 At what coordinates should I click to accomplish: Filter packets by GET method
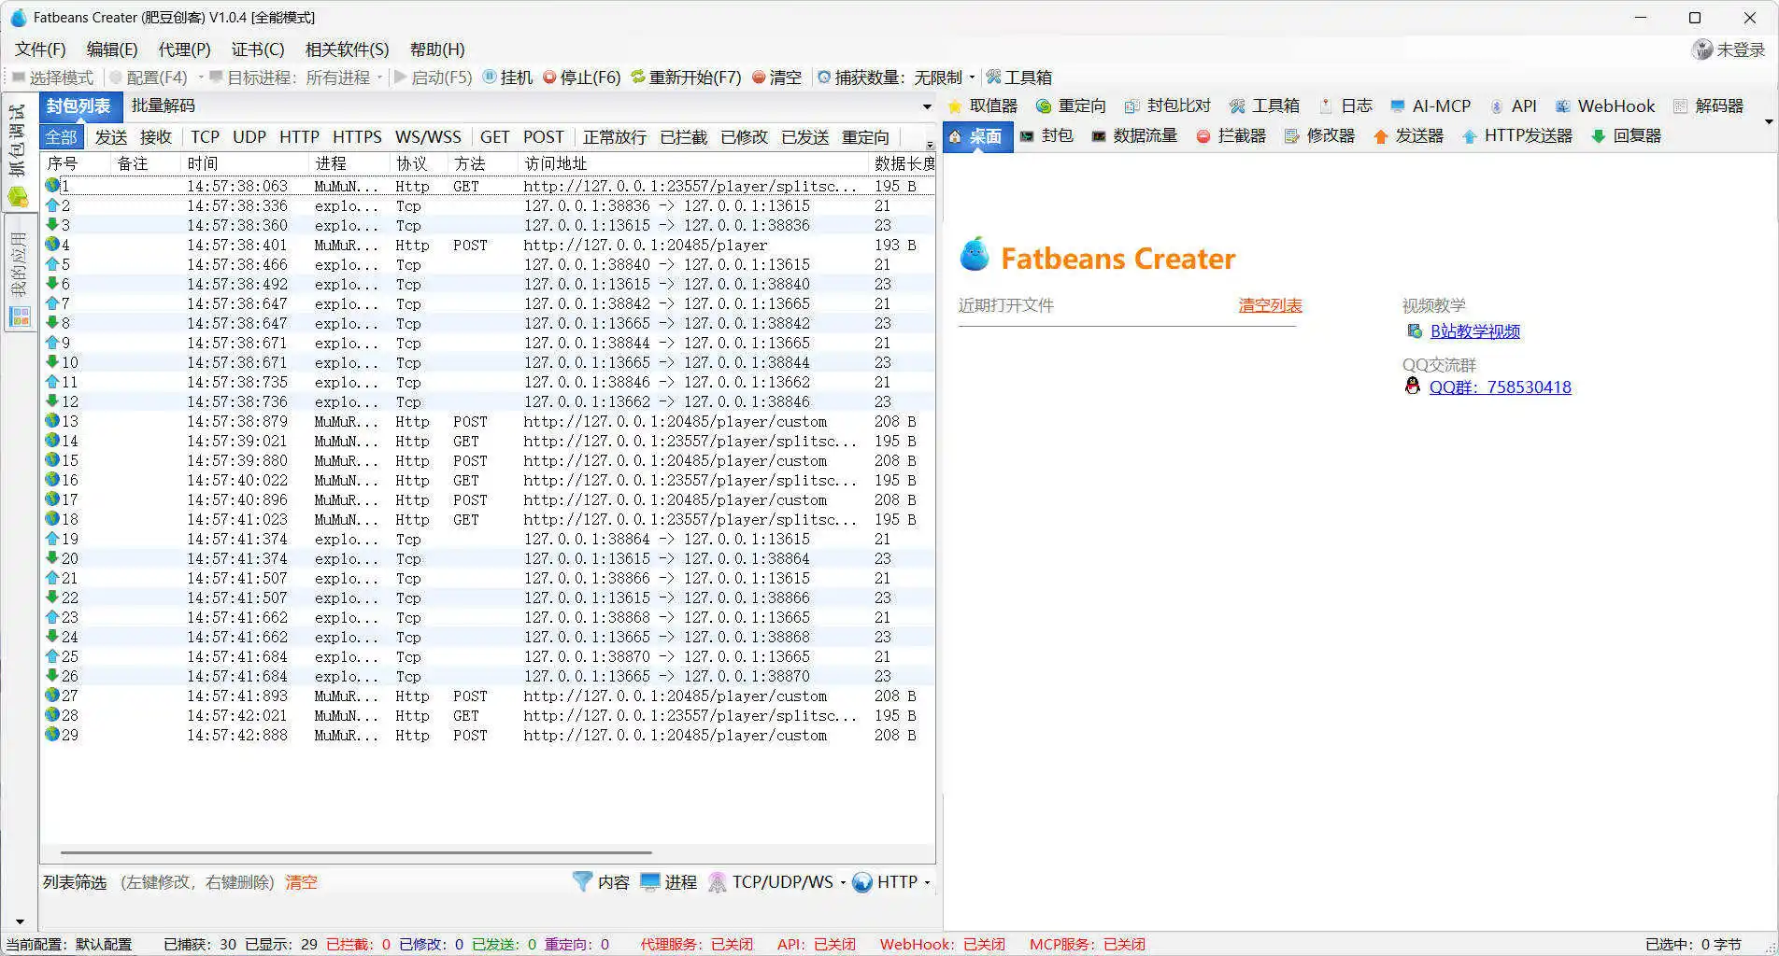tap(494, 137)
